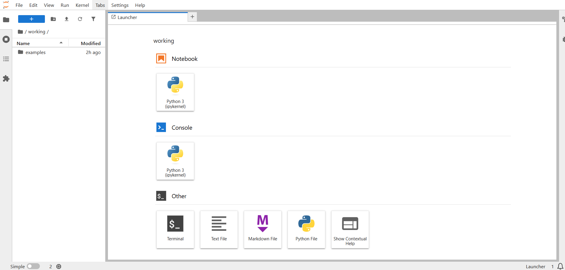Click the kernel count '2' in status bar
Image resolution: width=565 pixels, height=270 pixels.
(51, 266)
